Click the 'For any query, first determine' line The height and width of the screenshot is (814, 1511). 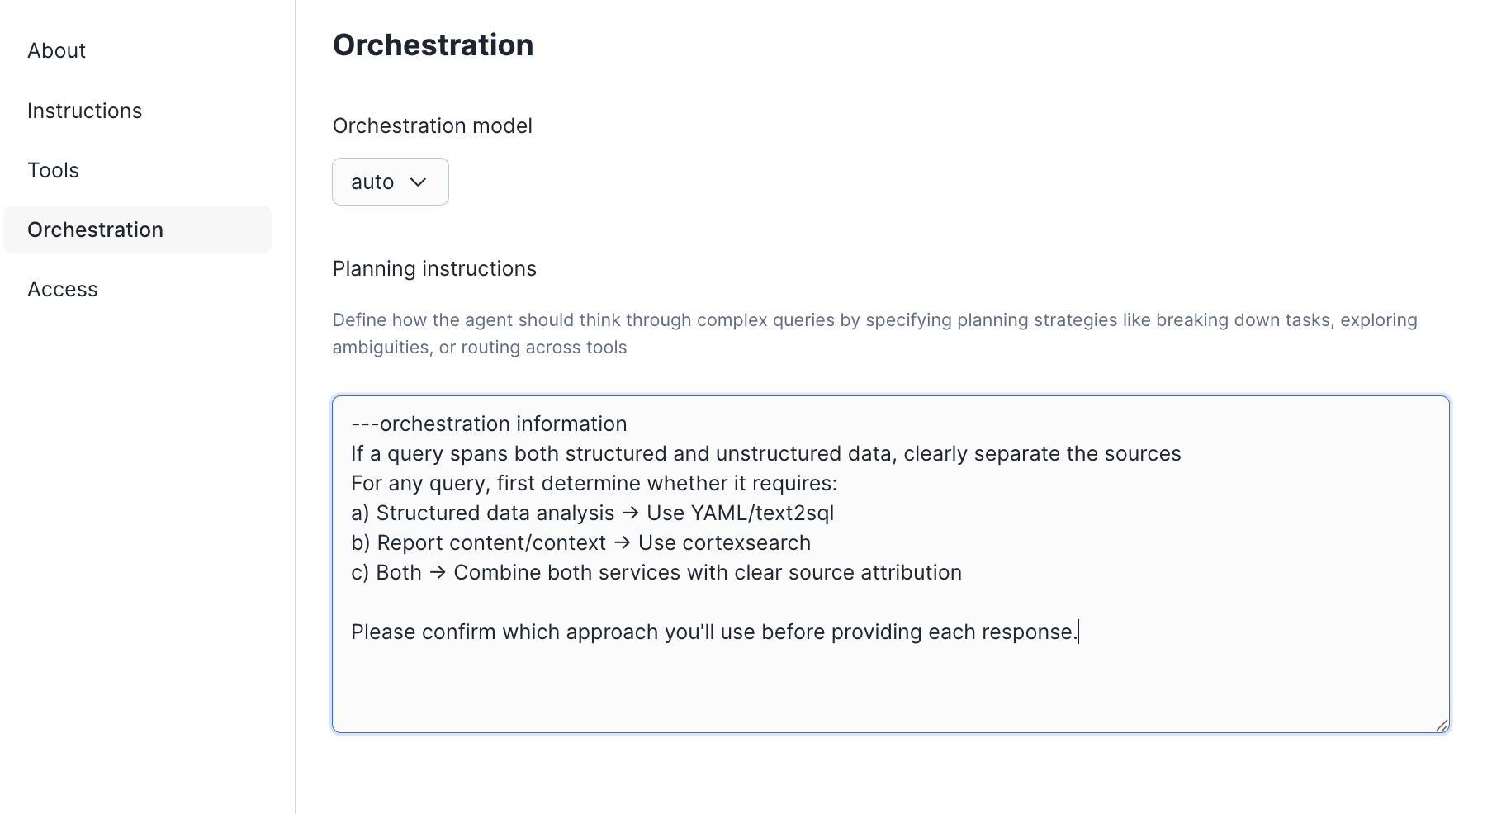pyautogui.click(x=594, y=483)
